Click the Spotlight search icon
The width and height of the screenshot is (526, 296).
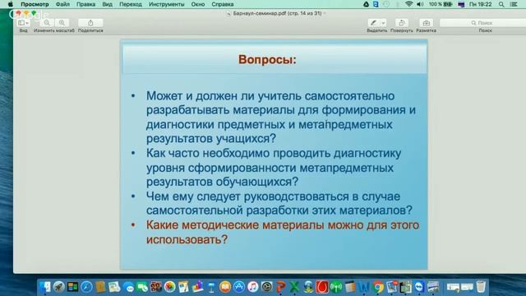coord(501,4)
